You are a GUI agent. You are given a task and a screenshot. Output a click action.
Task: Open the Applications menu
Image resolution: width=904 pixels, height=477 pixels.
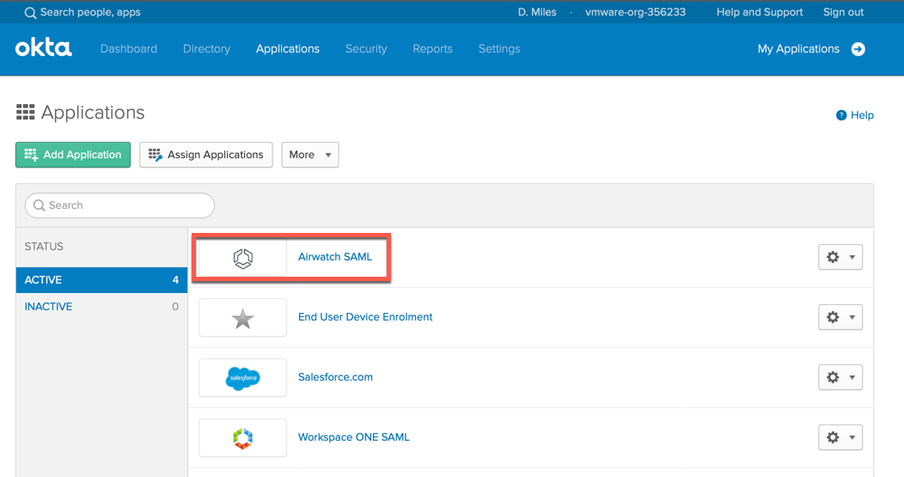click(288, 49)
